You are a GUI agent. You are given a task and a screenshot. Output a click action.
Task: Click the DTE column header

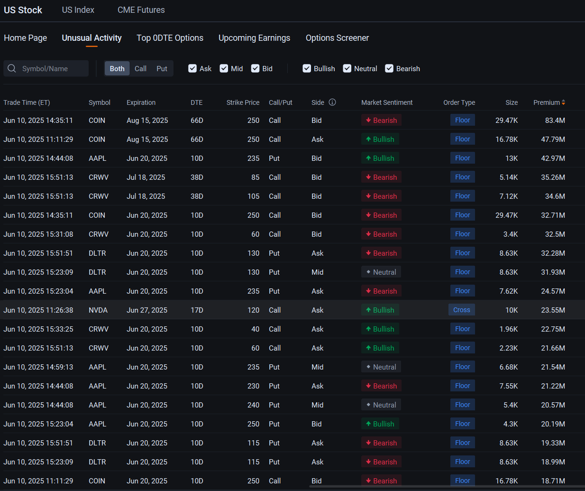pos(196,102)
